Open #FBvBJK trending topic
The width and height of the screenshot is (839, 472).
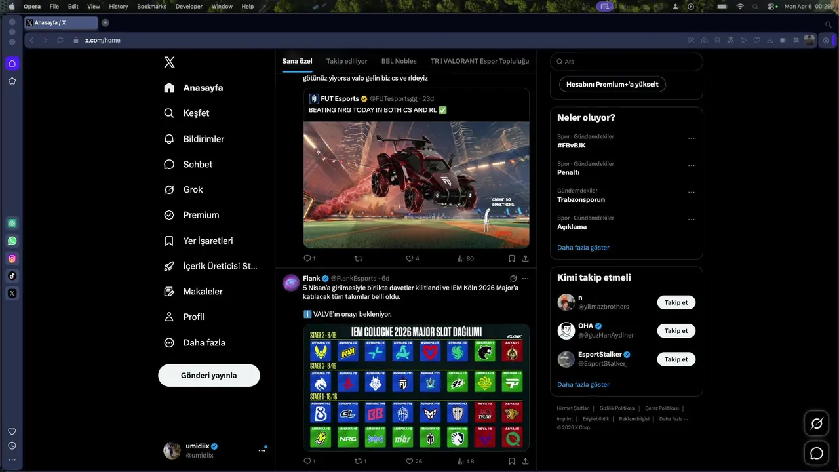tap(571, 146)
